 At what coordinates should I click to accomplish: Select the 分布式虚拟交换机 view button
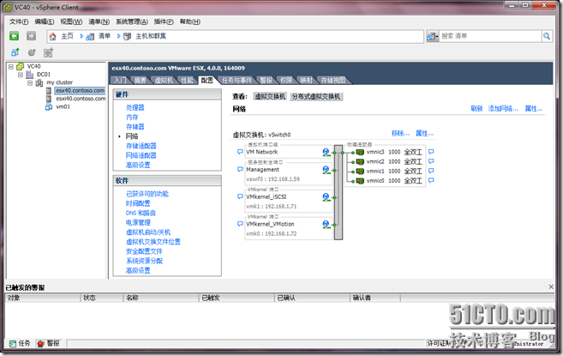(x=316, y=96)
